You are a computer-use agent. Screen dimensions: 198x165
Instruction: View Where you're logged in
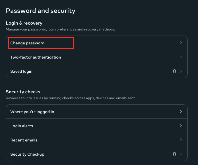[x=32, y=112]
